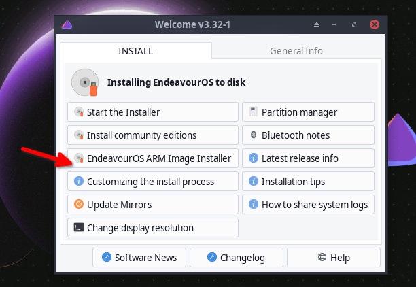
Task: Open How to share system logs
Action: (308, 205)
